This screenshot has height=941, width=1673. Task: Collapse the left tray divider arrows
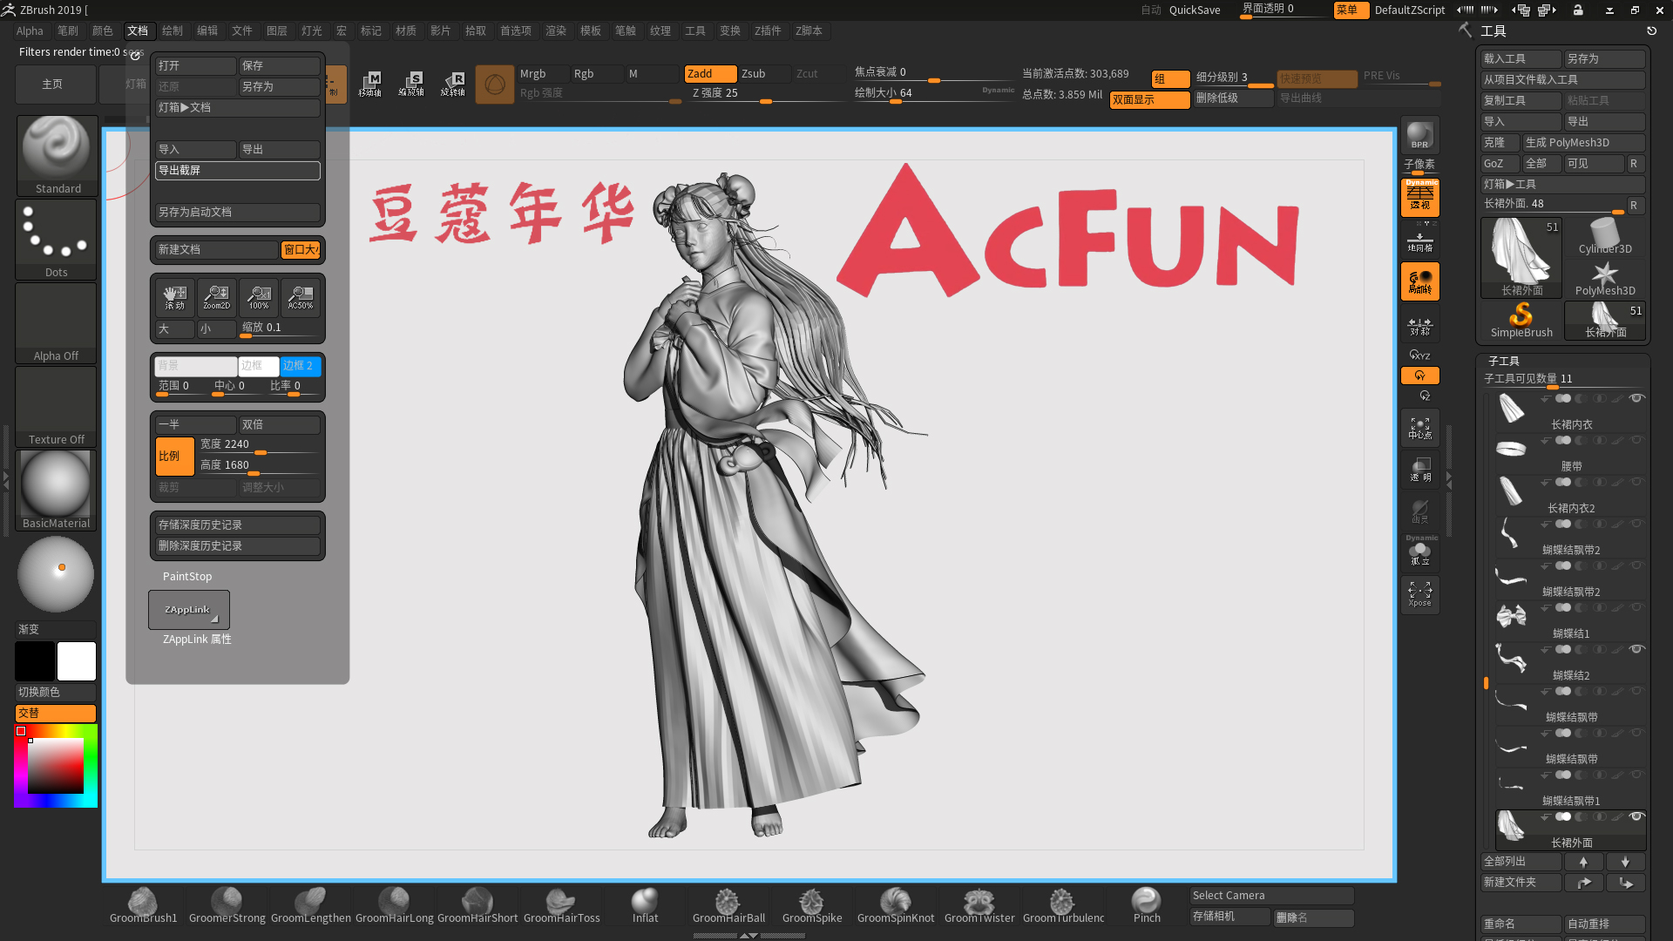5,480
